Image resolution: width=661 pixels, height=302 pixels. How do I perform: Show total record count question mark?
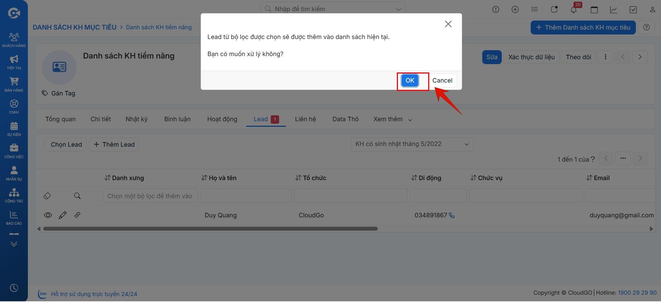coord(593,160)
